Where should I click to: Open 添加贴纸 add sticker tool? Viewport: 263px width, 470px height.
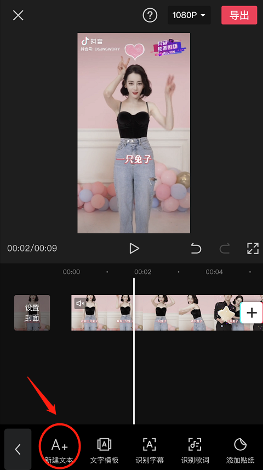[x=240, y=450]
